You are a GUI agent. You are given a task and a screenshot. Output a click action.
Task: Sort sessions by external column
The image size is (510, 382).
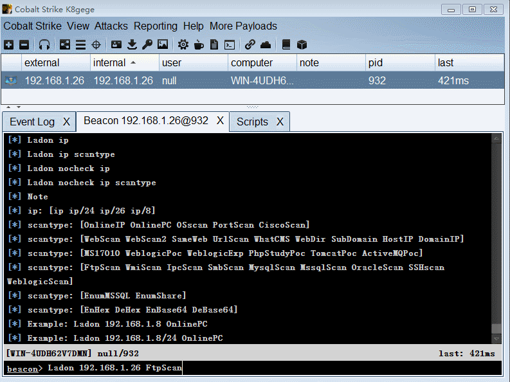coord(55,63)
